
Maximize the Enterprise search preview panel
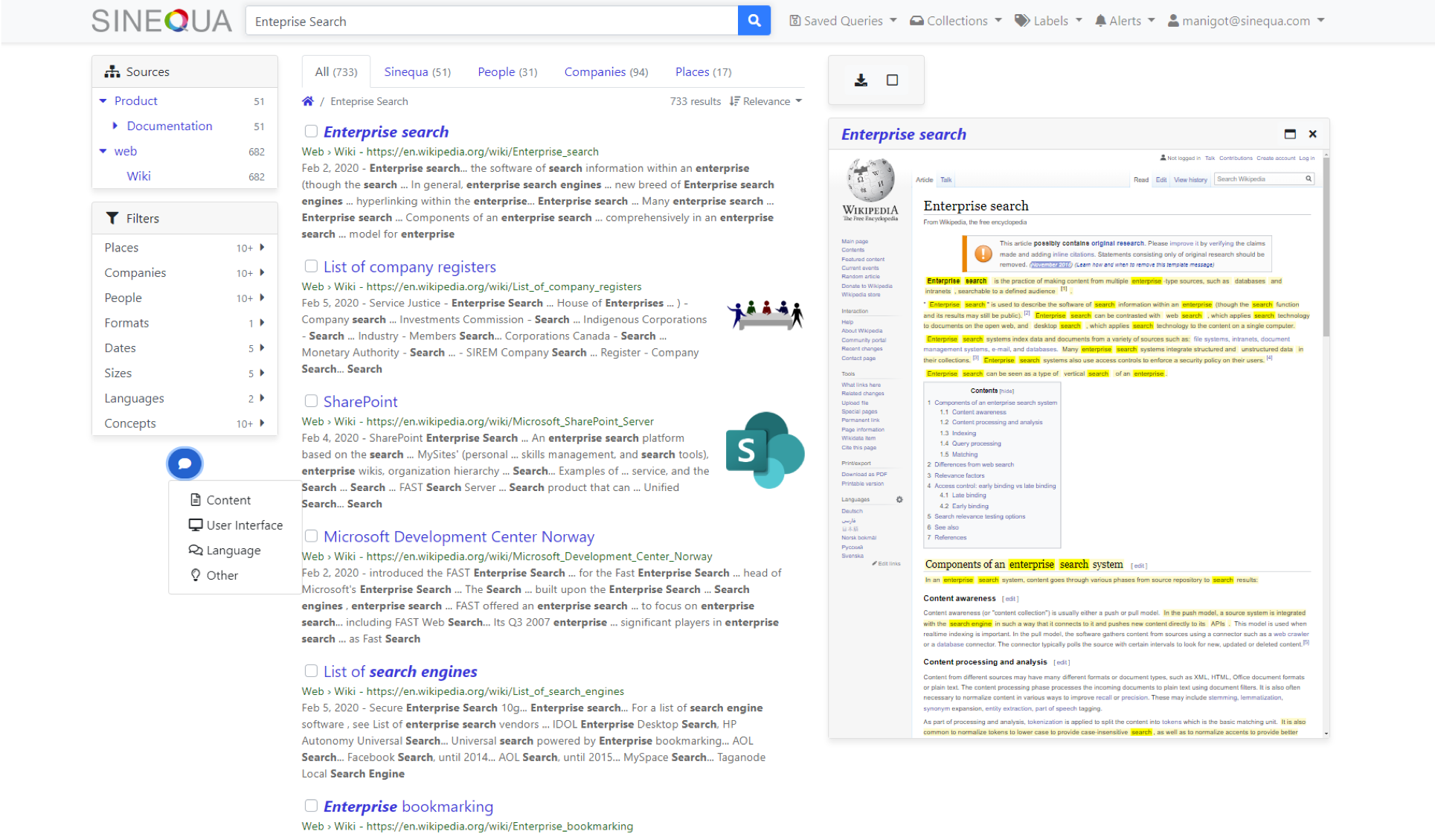(x=1289, y=134)
